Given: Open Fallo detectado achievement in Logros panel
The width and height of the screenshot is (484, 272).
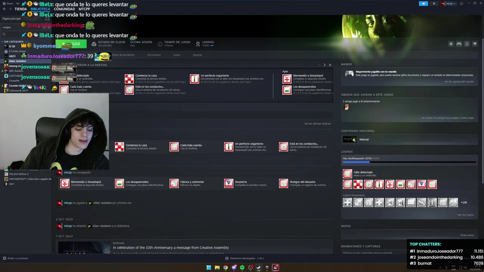Looking at the screenshot, I should tap(347, 174).
